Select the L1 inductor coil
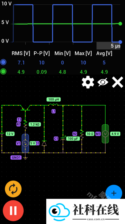Image resolution: width=125 pixels, height=224 pixels. [x=53, y=105]
